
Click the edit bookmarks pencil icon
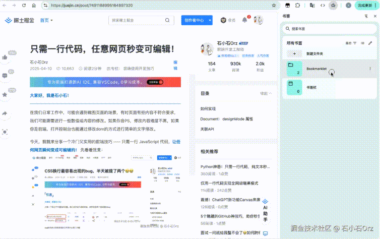click(370, 43)
